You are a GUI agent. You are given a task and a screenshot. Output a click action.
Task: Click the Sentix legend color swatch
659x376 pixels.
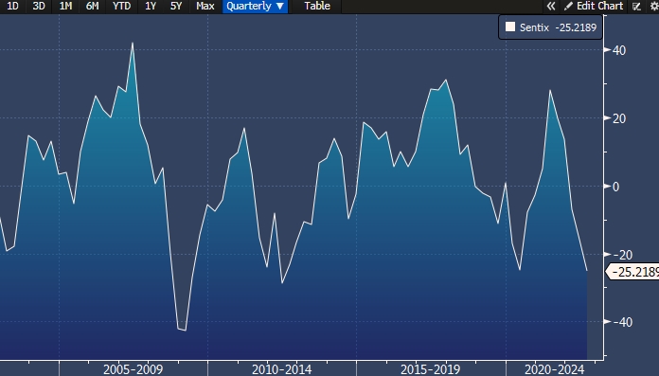[510, 27]
